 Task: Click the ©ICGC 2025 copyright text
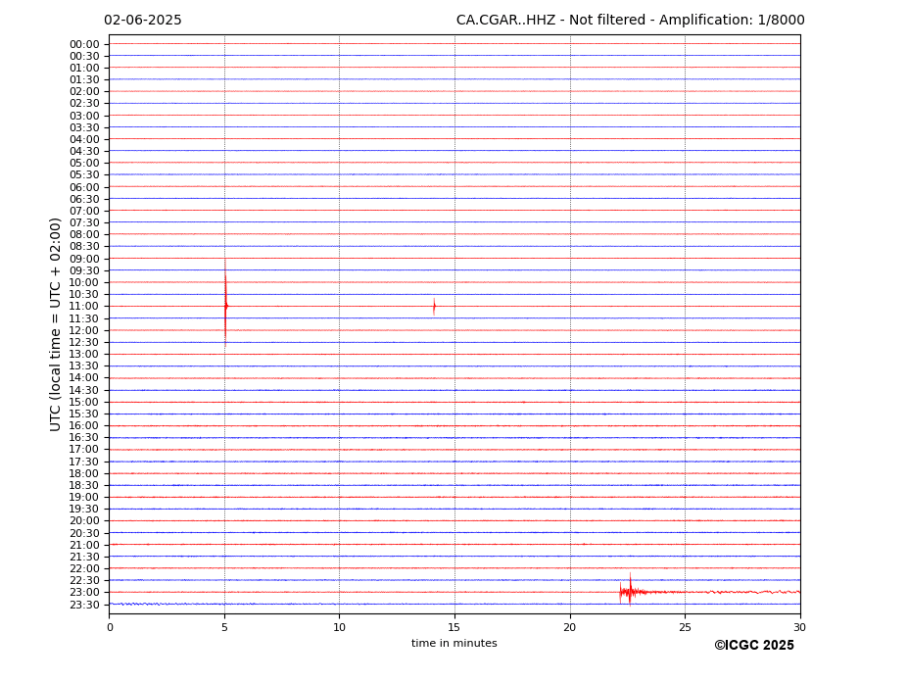(x=754, y=646)
